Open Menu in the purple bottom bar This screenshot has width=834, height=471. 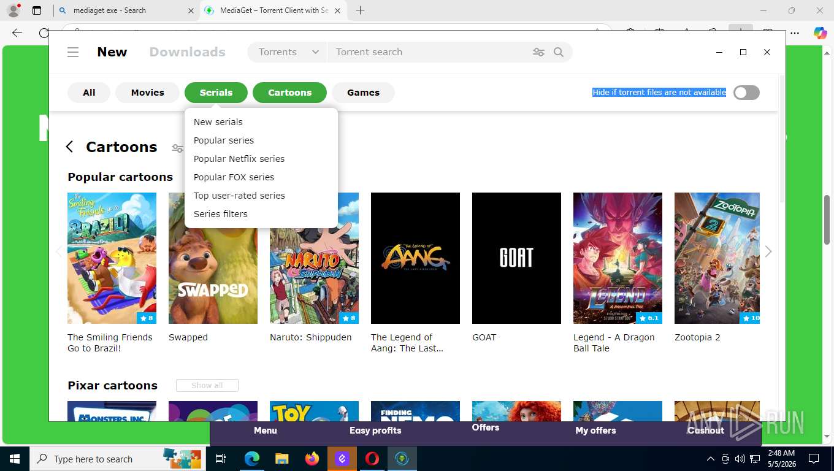(x=266, y=431)
